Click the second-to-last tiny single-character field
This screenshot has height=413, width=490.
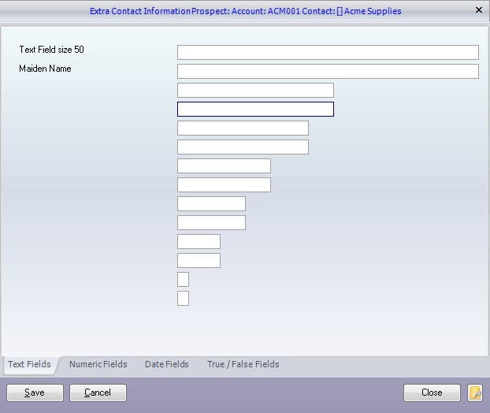click(183, 280)
